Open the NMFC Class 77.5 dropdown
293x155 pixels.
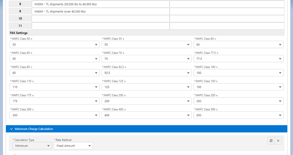coord(239,59)
